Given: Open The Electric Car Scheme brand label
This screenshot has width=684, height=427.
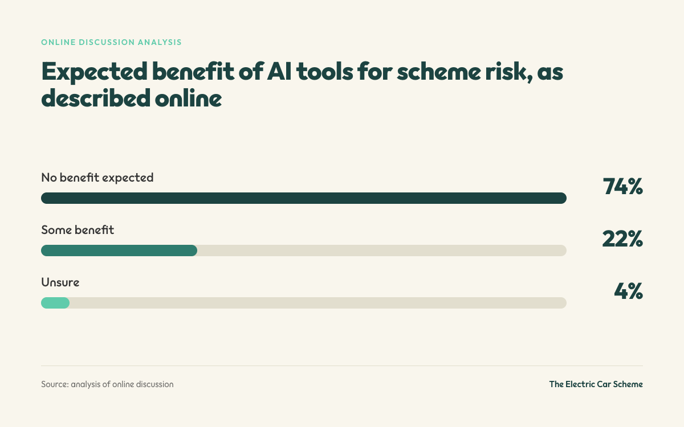Looking at the screenshot, I should point(596,384).
